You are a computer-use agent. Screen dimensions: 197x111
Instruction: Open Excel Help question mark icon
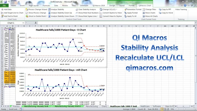tap(185, 6)
